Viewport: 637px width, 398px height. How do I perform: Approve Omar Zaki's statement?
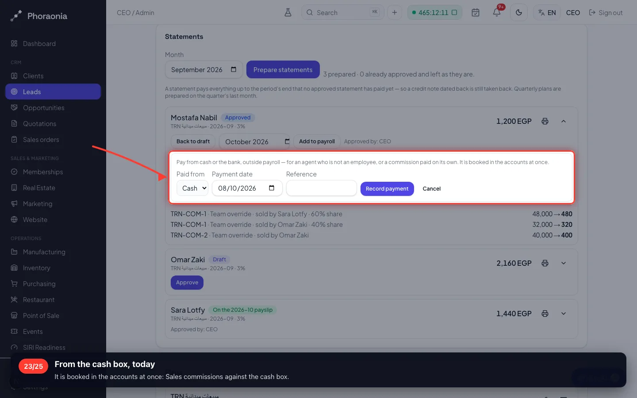(187, 283)
